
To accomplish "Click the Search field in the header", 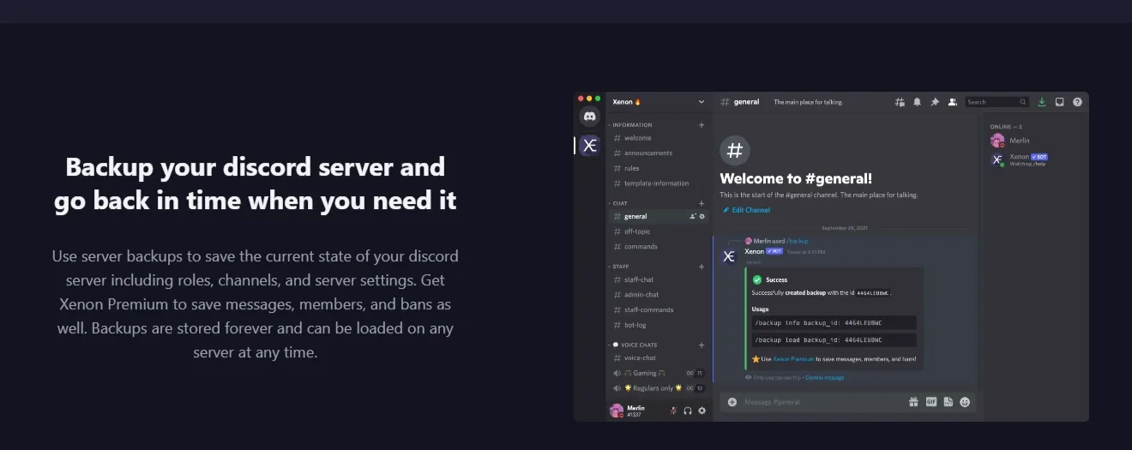I will click(997, 102).
